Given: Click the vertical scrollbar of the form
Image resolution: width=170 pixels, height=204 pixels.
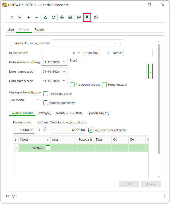Looking at the screenshot, I should tap(159, 99).
